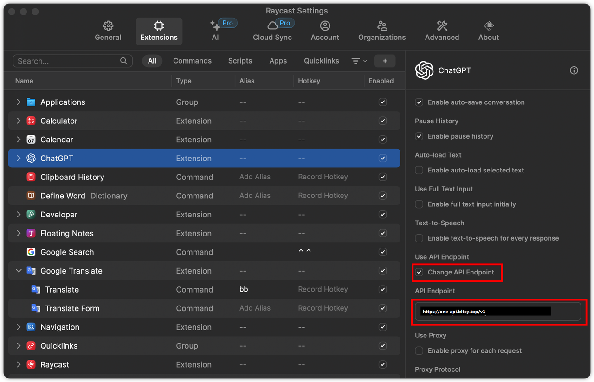The width and height of the screenshot is (594, 382).
Task: Filter list by Commands
Action: pyautogui.click(x=192, y=61)
